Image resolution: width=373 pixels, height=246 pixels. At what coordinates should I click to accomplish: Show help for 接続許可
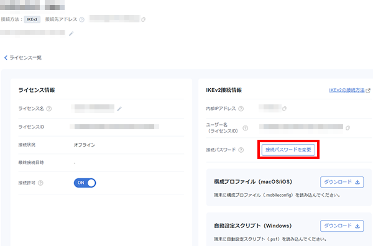coord(40,183)
